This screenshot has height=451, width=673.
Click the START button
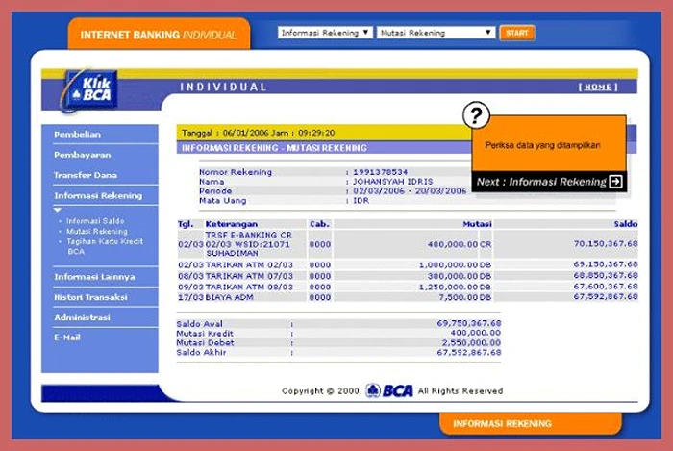[517, 33]
